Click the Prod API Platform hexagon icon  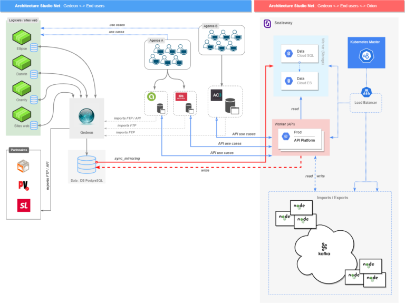[x=286, y=136]
